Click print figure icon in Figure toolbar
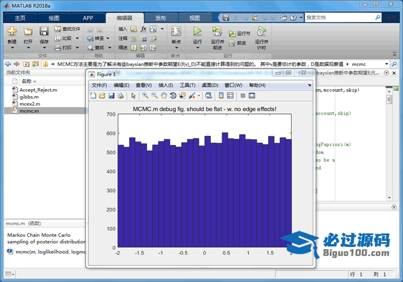Viewport: 403px width, 282px height. tap(121, 96)
